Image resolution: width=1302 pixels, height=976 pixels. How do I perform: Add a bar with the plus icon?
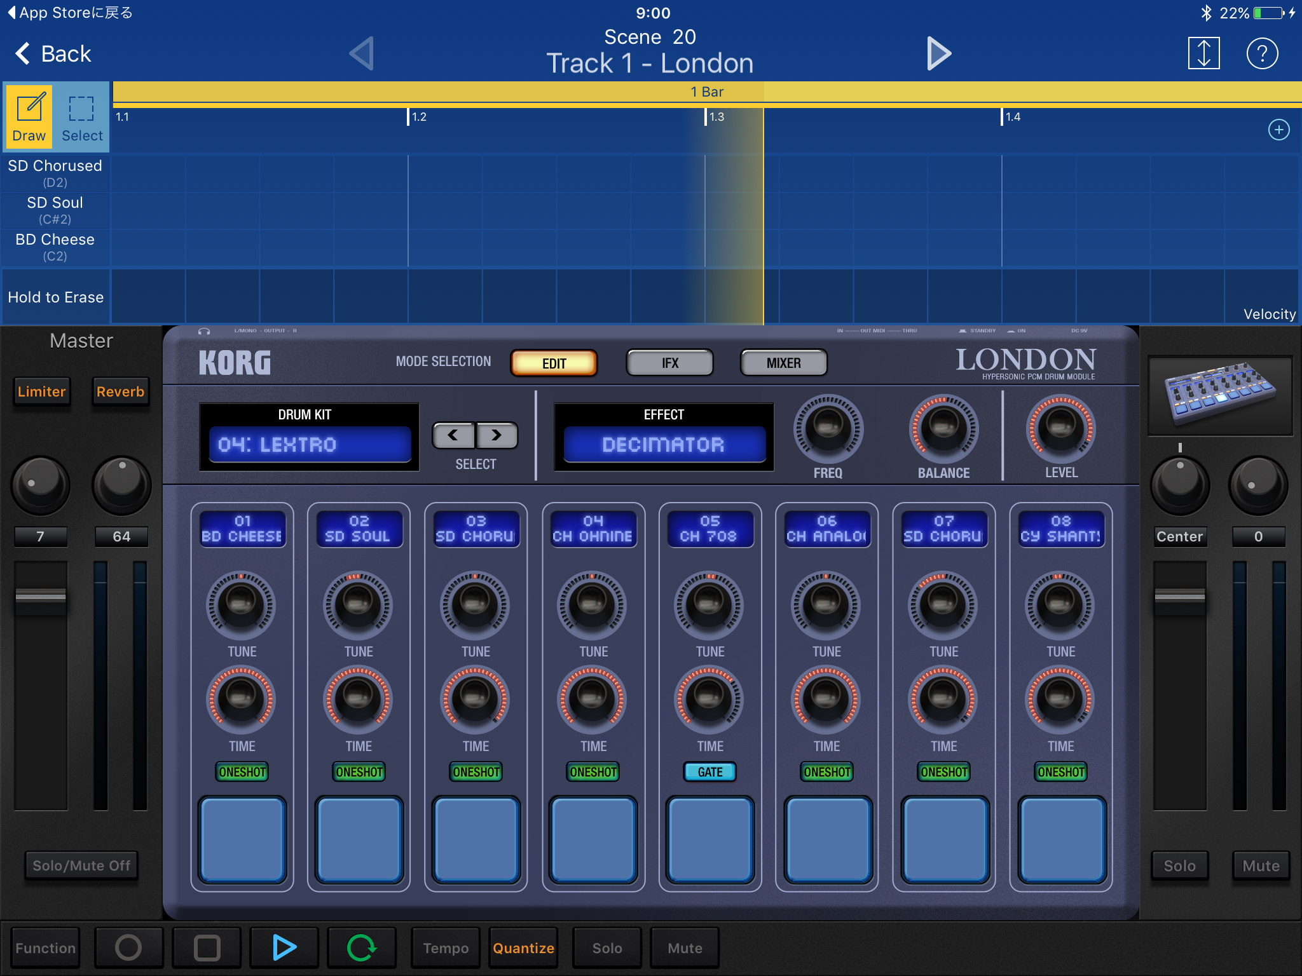(1278, 130)
